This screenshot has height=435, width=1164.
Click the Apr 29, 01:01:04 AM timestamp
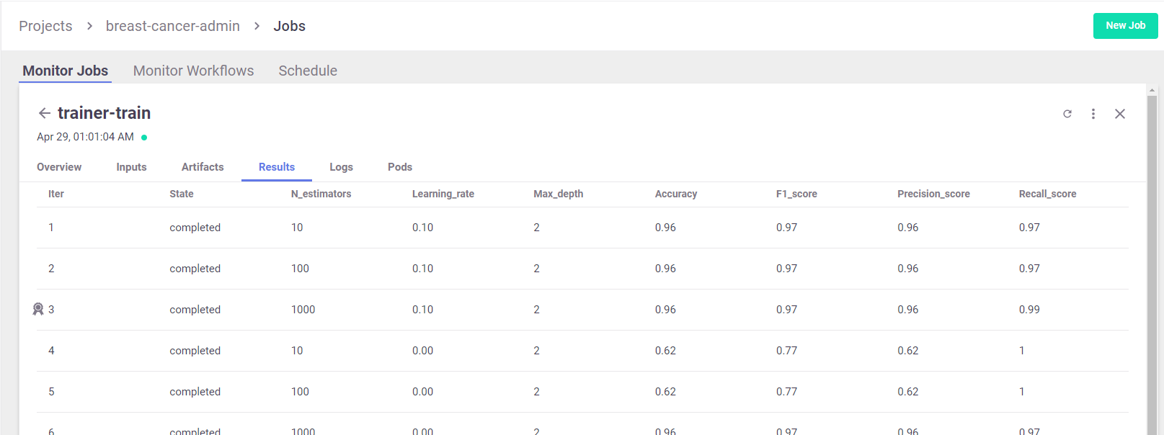point(85,137)
